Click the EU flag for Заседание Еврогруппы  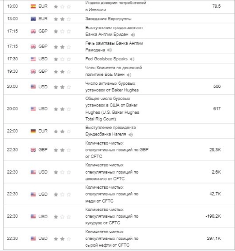pos(33,19)
